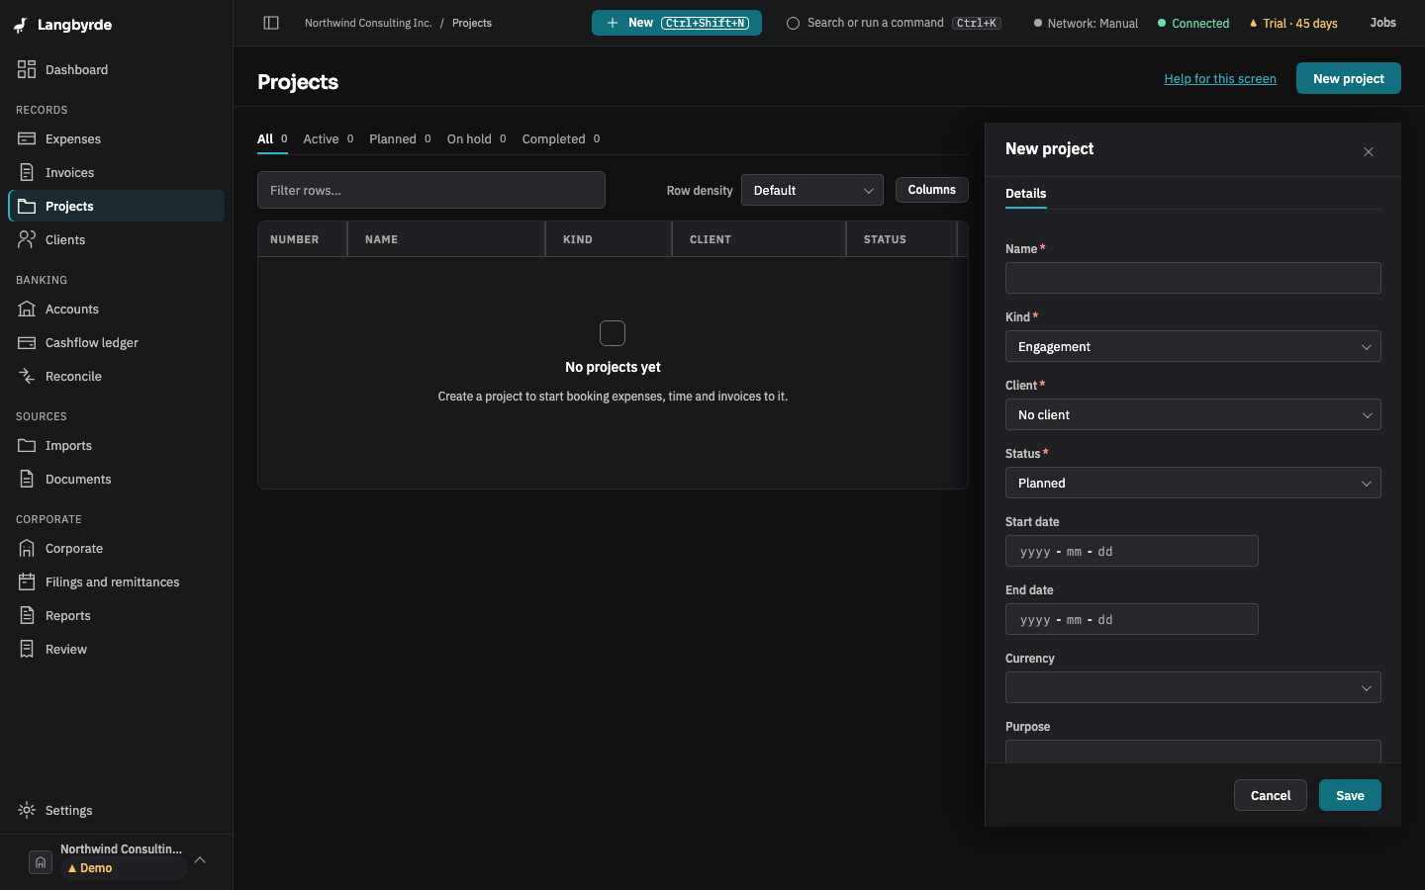Image resolution: width=1425 pixels, height=890 pixels.
Task: Focus the project Name input field
Action: (x=1193, y=278)
